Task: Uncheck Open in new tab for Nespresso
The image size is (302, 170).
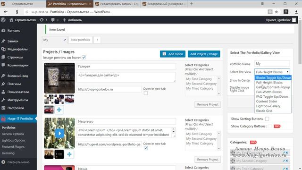Action: click(146, 148)
